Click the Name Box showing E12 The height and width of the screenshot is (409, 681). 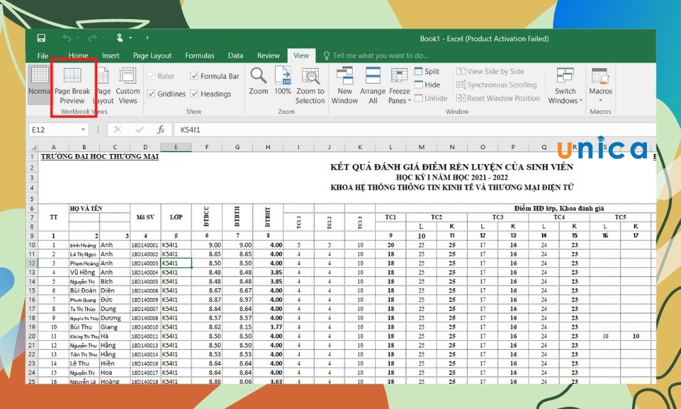tap(53, 130)
